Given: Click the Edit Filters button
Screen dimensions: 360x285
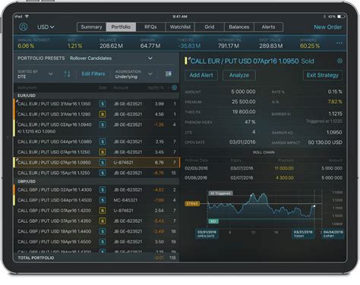Looking at the screenshot, I should coord(93,74).
